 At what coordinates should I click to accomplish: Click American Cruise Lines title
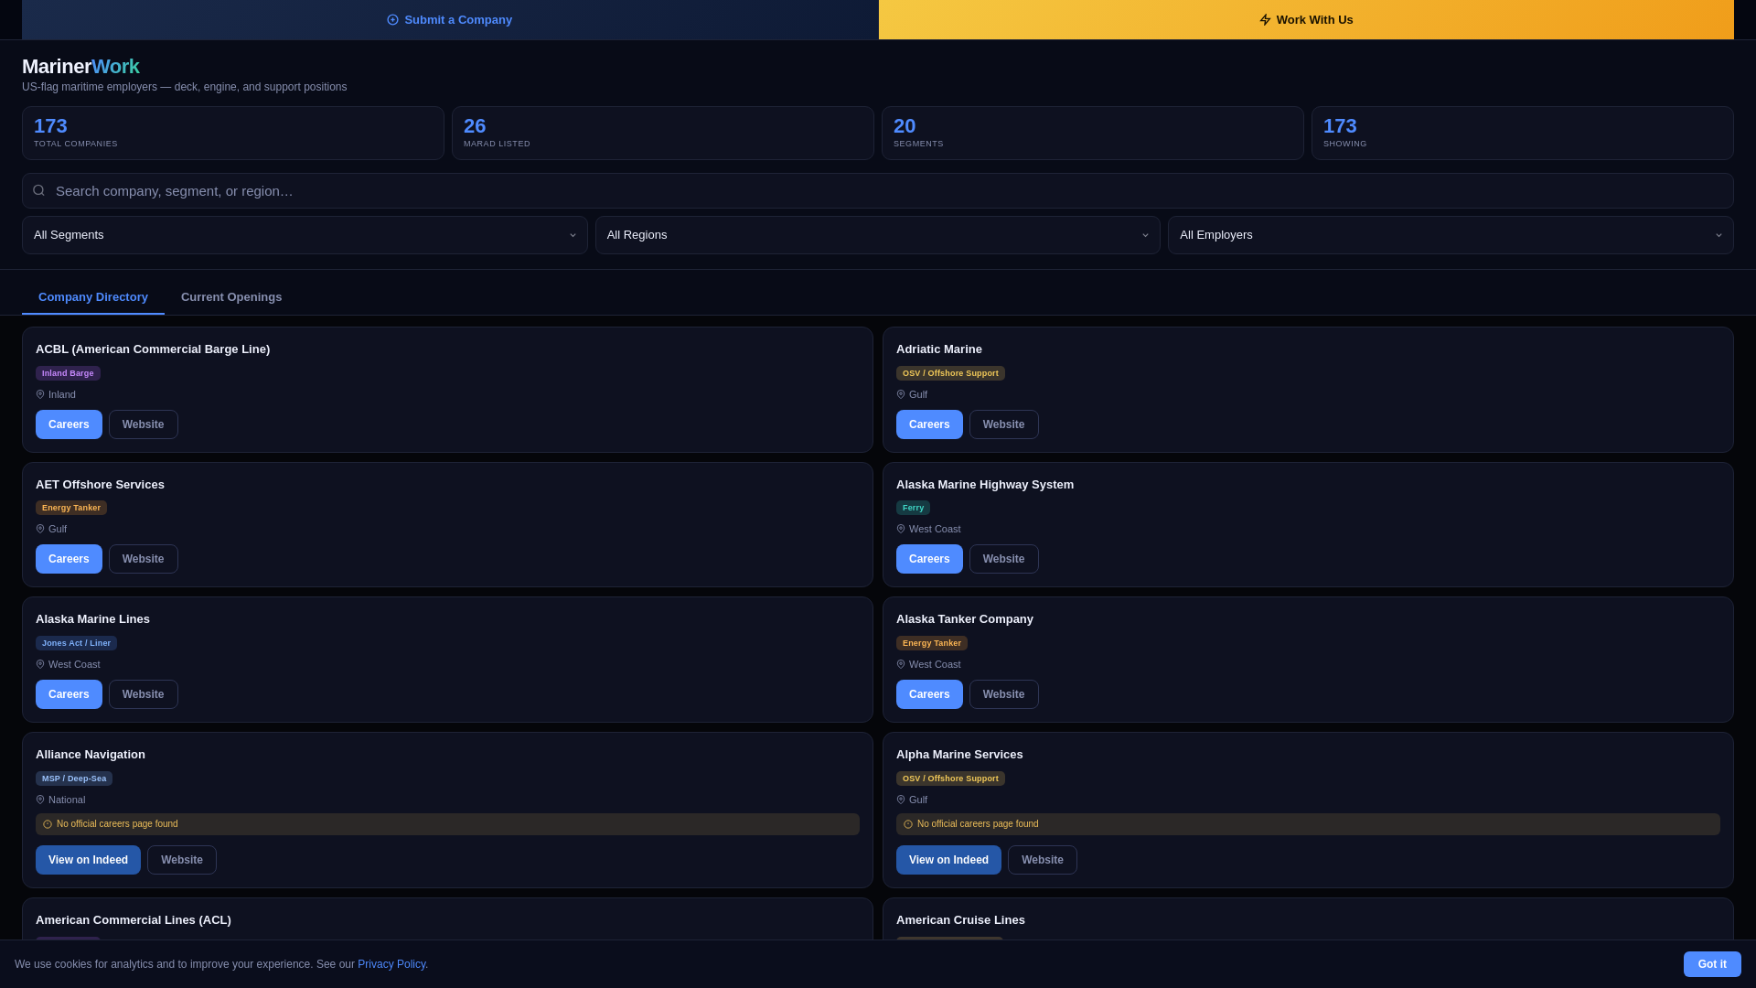tap(960, 920)
